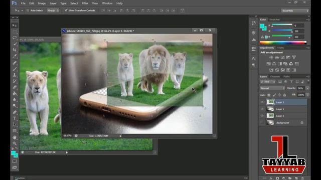321x180 pixels.
Task: Open the History panel icon
Action: click(254, 23)
